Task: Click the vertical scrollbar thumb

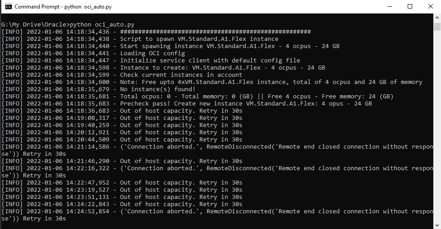Action: coord(437,26)
